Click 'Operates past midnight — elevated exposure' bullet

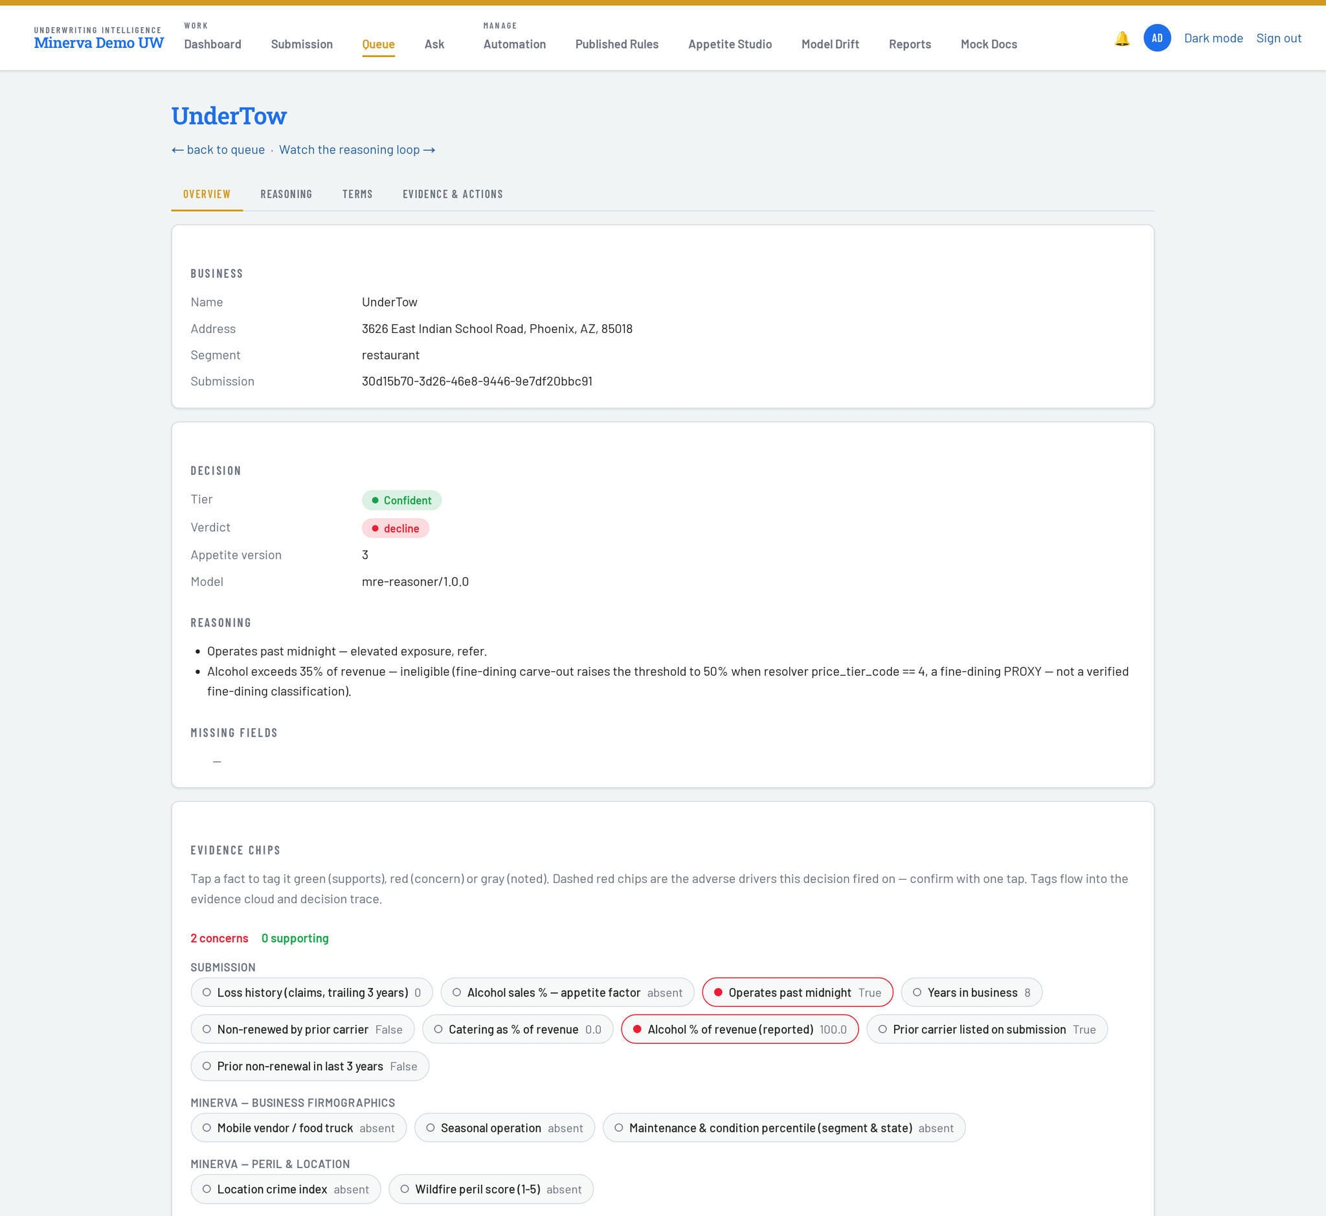[x=346, y=651]
